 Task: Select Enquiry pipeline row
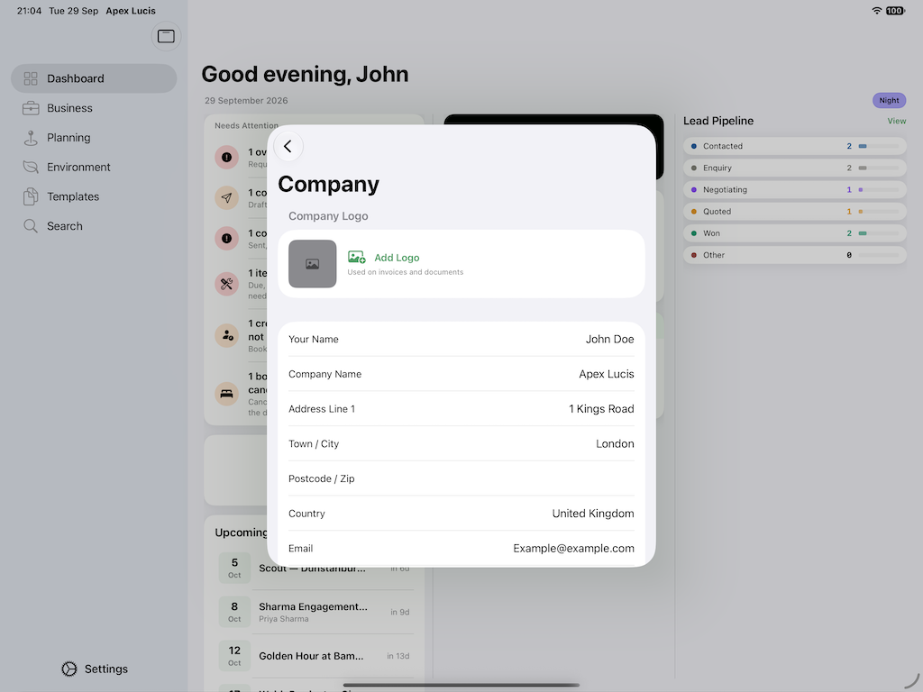click(x=795, y=168)
